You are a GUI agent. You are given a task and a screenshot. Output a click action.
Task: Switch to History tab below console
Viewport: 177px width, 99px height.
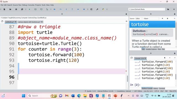pyautogui.click(x=156, y=89)
